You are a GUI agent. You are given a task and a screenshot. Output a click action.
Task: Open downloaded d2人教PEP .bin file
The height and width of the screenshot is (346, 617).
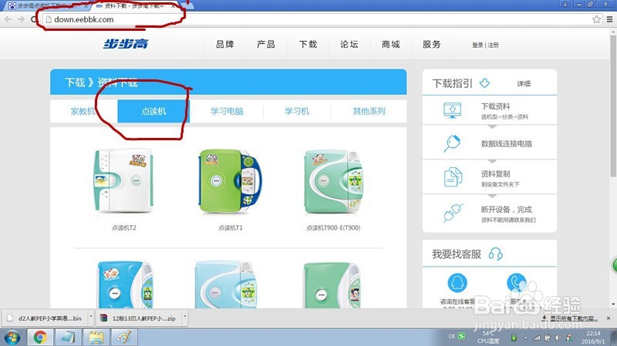click(x=46, y=318)
